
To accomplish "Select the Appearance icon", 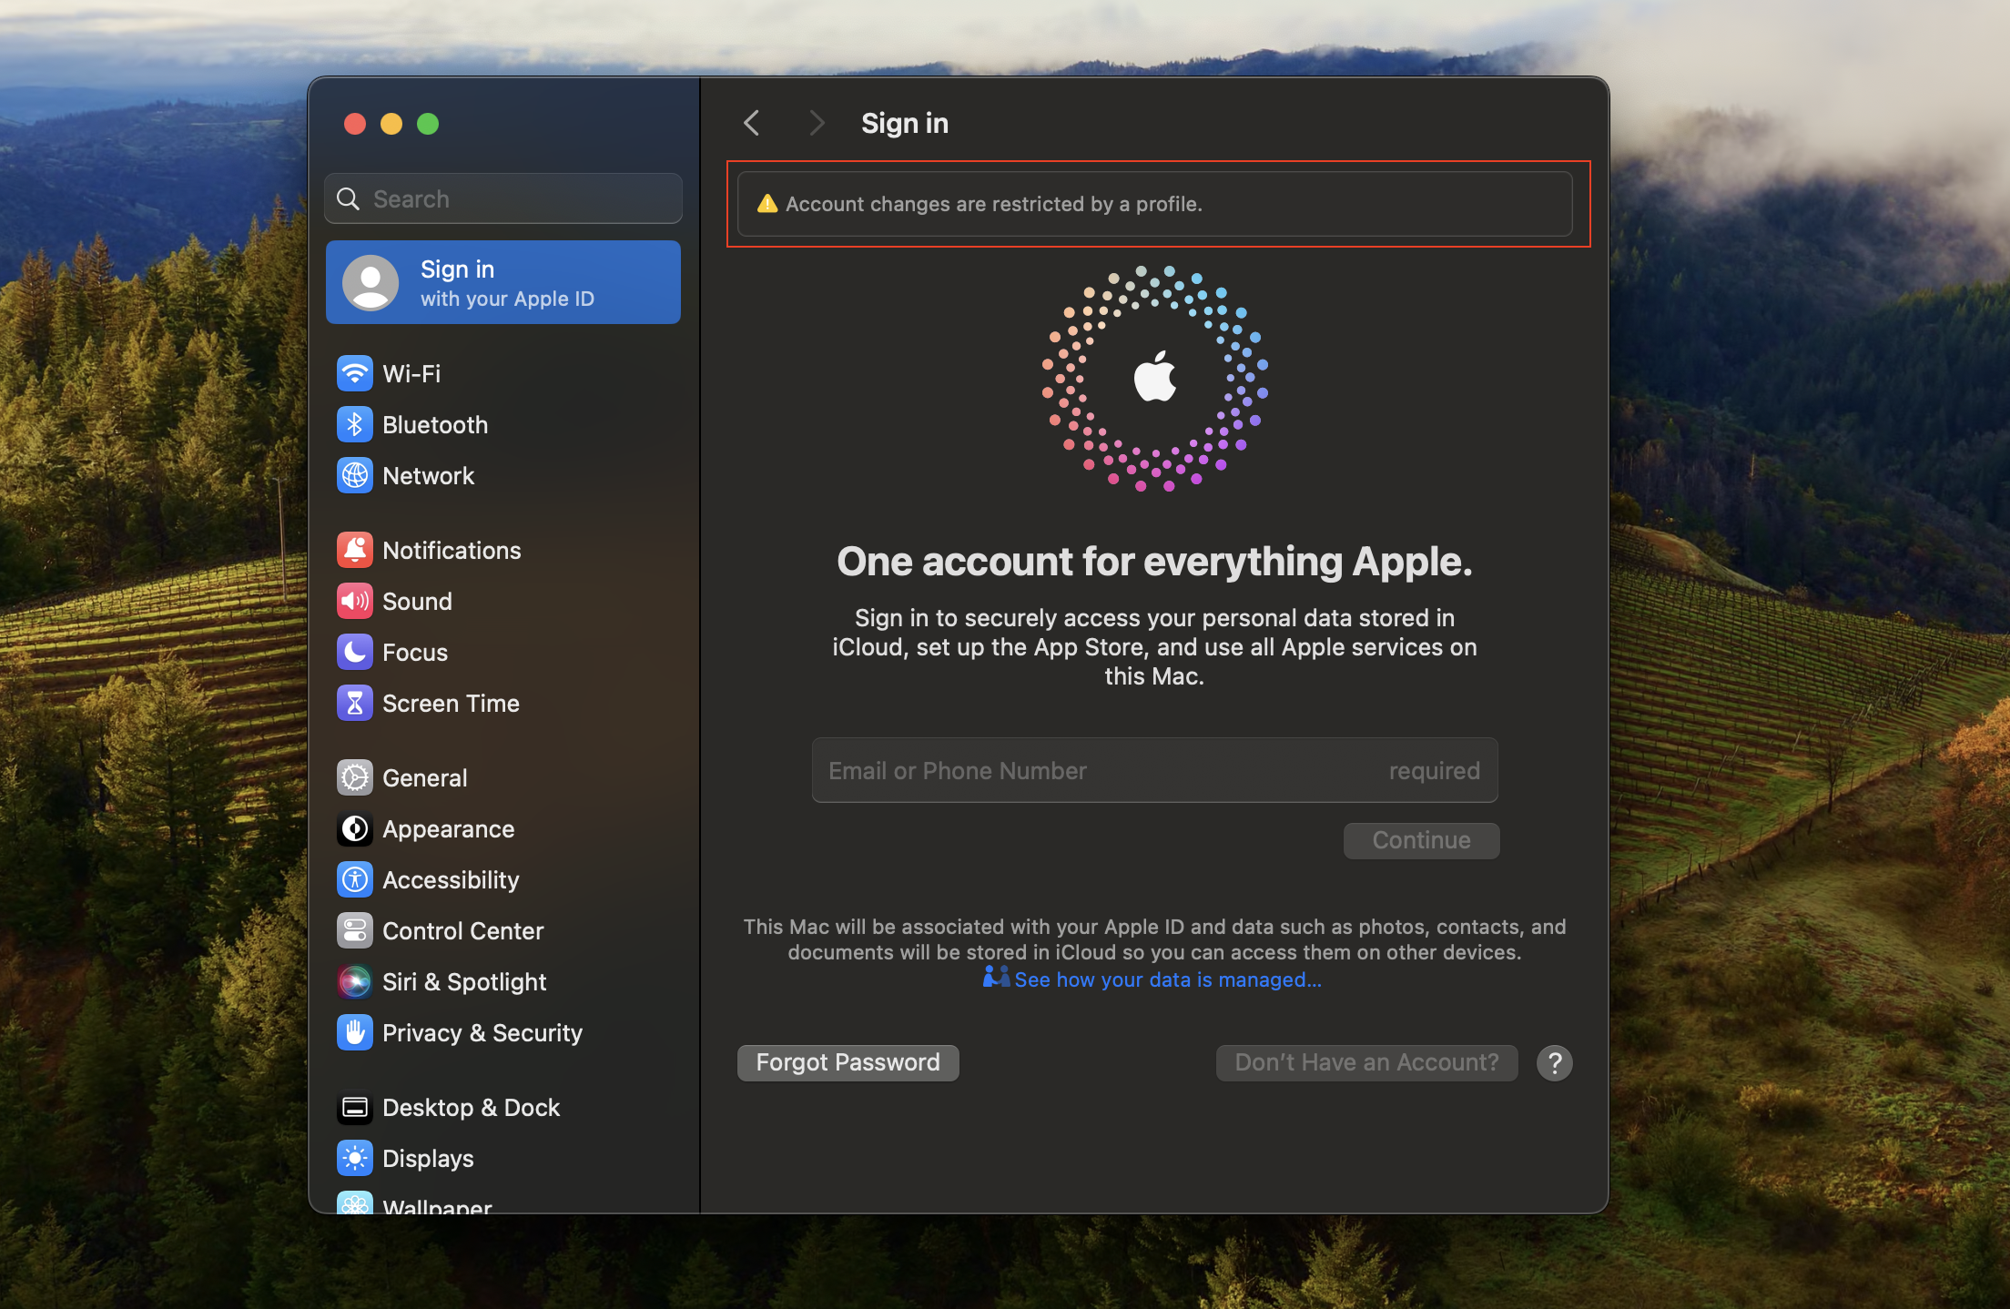I will pos(355,828).
